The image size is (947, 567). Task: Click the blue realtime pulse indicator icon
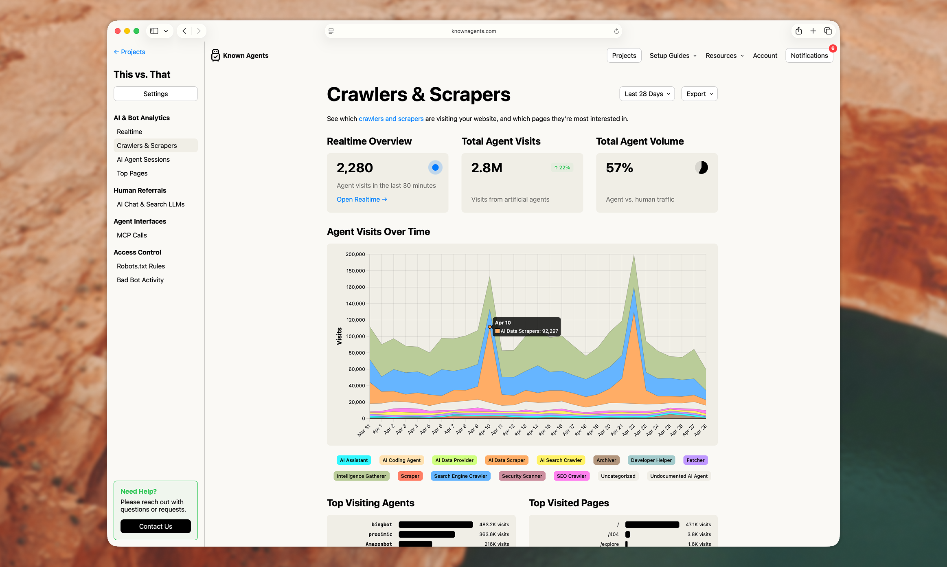435,167
